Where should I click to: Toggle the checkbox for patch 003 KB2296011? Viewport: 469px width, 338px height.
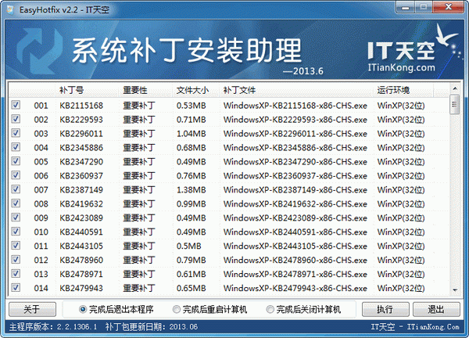pyautogui.click(x=16, y=133)
